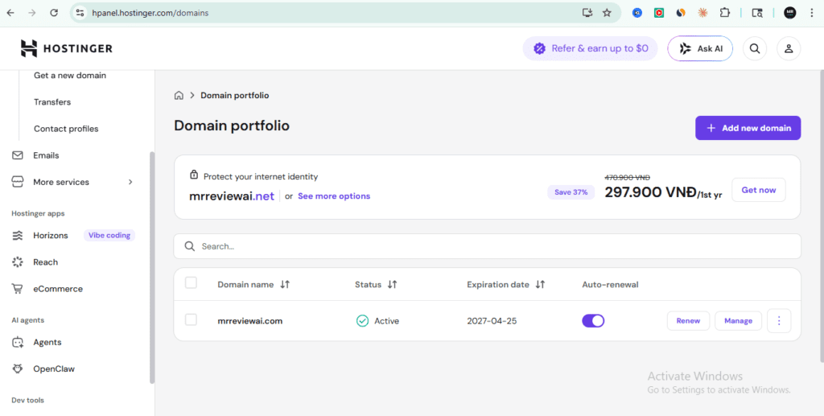The image size is (824, 416).
Task: Click the mrreviewai.com domain name
Action: pyautogui.click(x=249, y=321)
